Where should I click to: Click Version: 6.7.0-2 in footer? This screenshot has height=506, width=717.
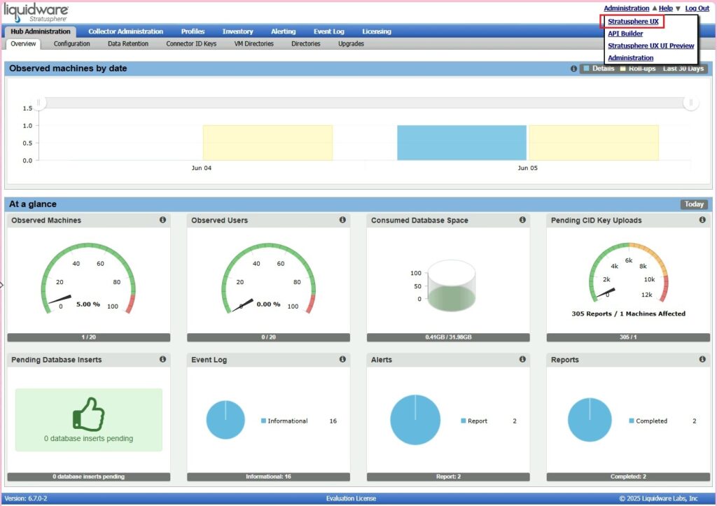pos(26,499)
